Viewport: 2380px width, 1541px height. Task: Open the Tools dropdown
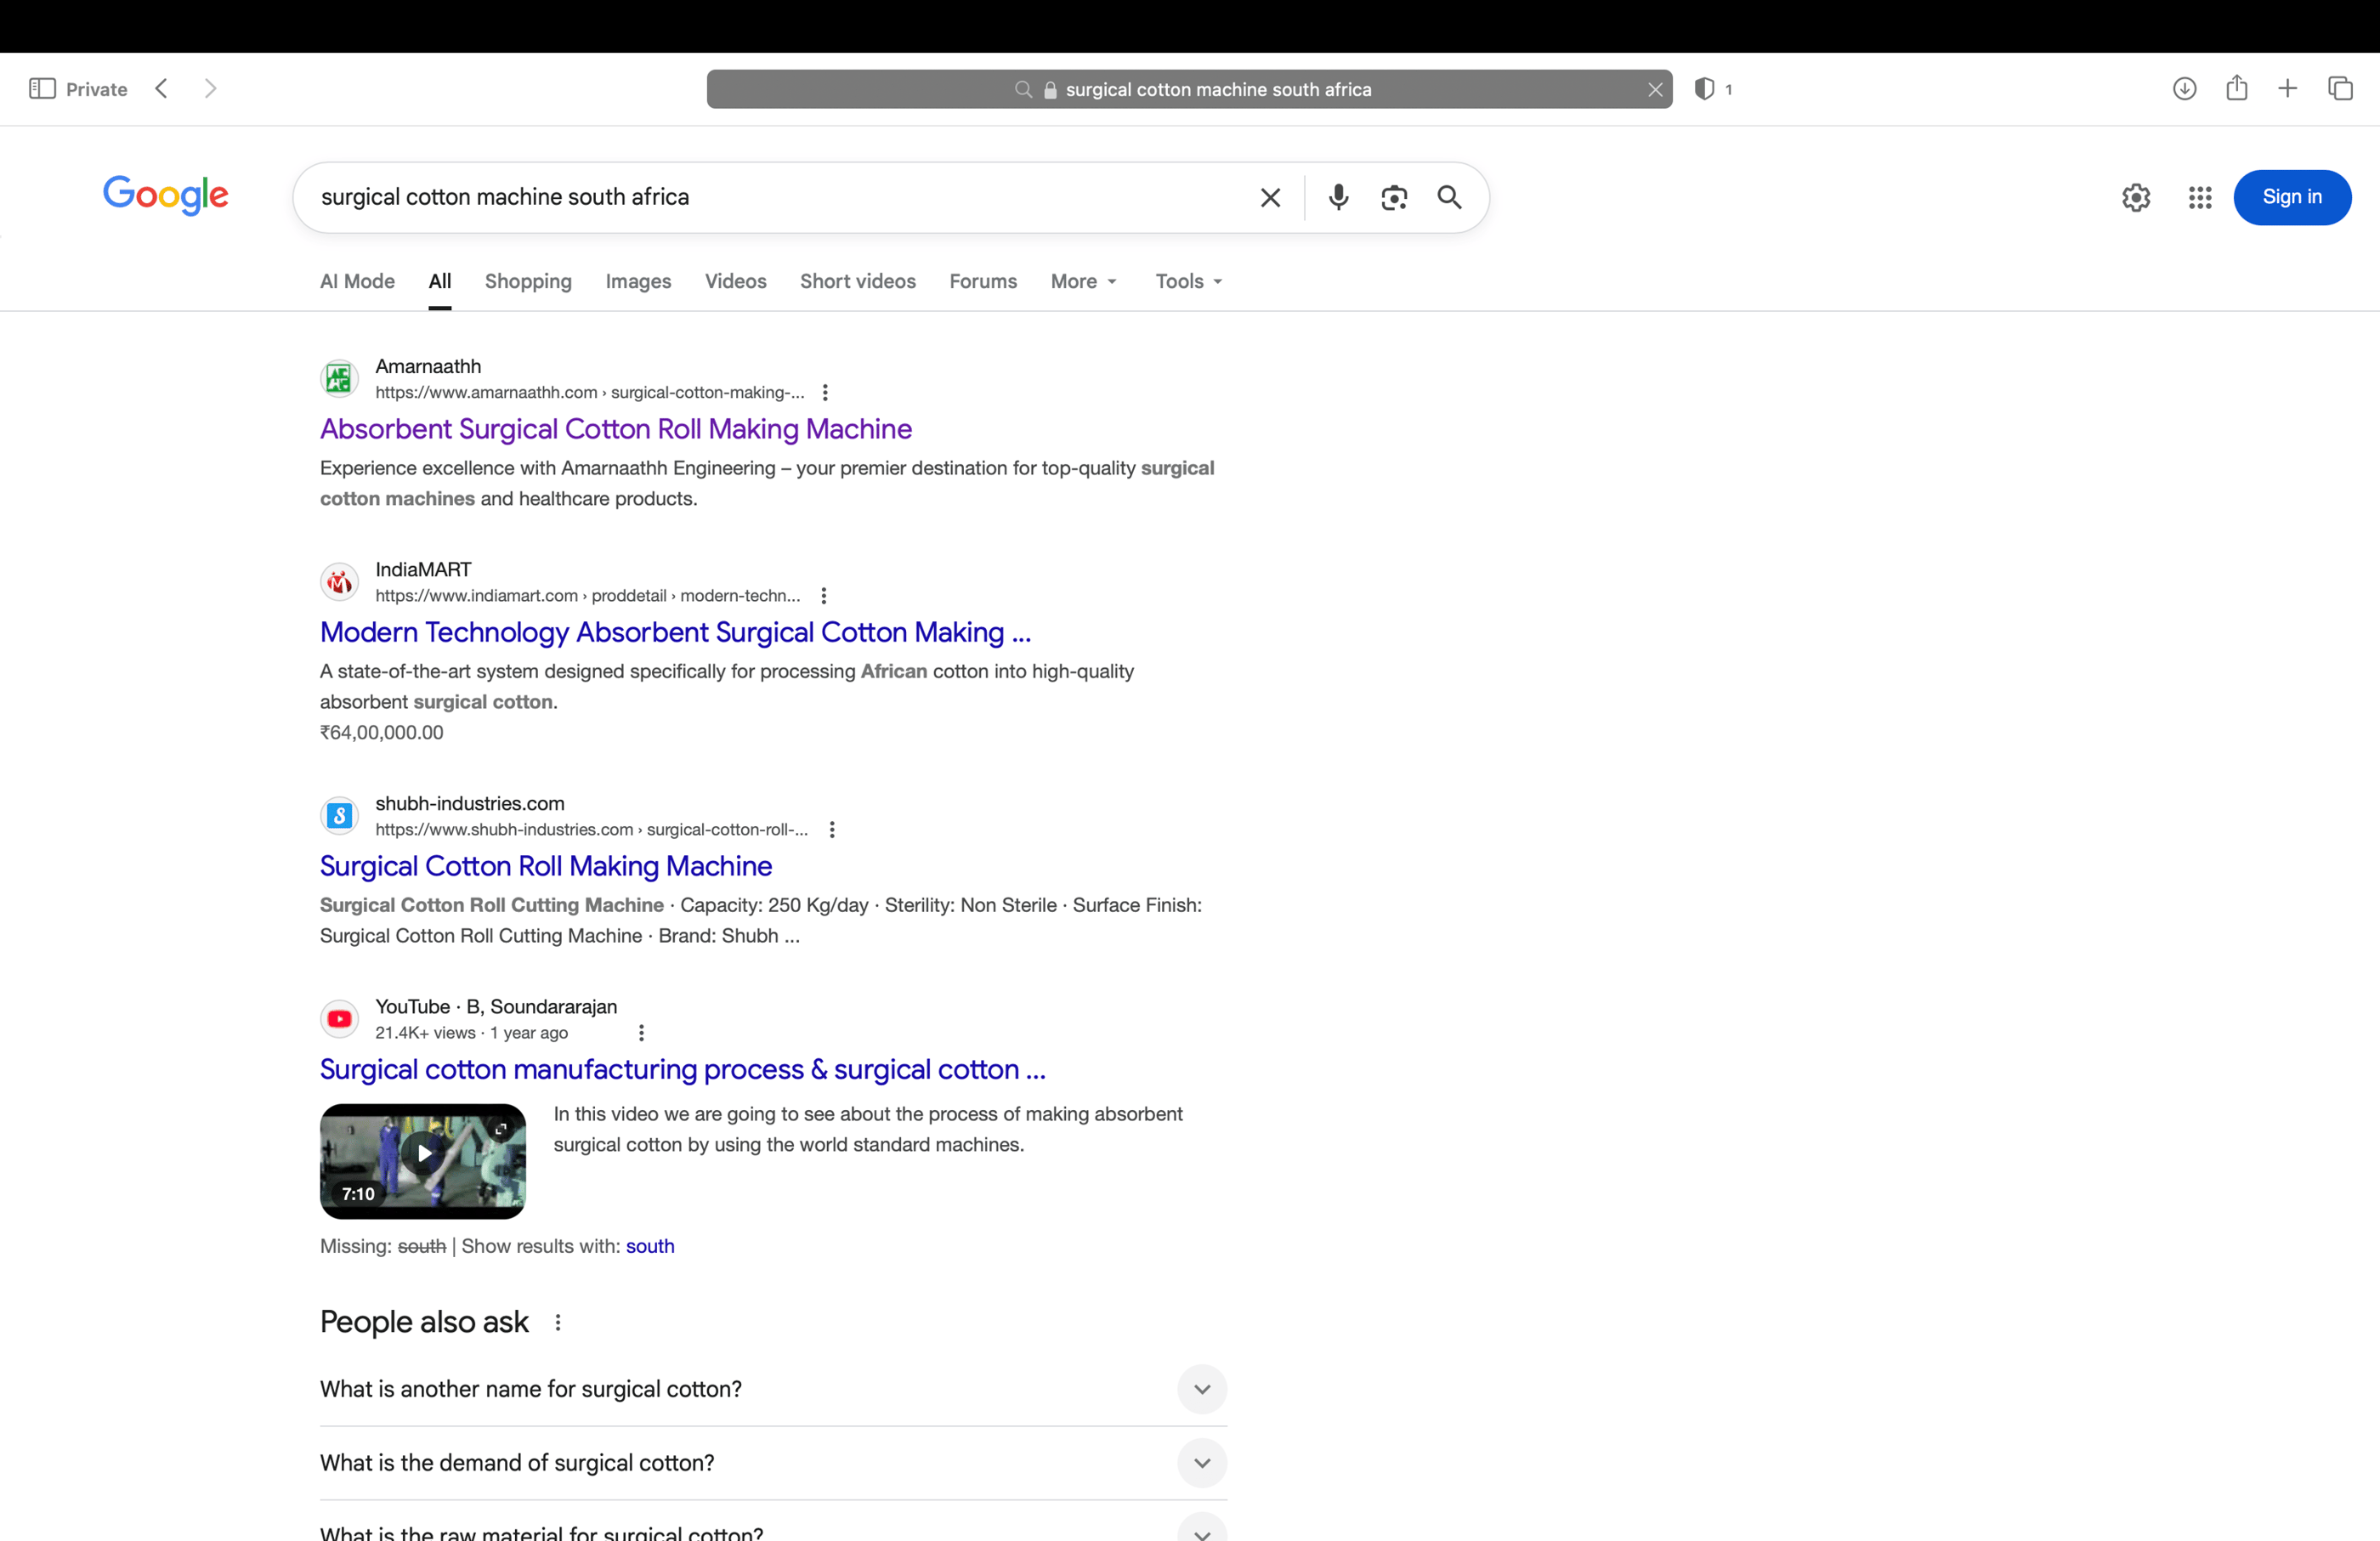click(x=1188, y=281)
